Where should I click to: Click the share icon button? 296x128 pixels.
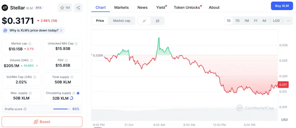pyautogui.click(x=78, y=7)
